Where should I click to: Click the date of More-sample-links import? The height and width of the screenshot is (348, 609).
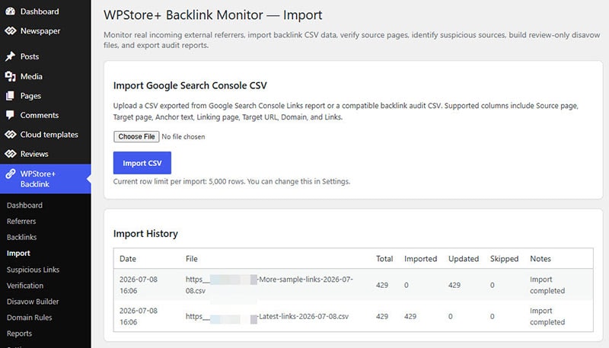[x=139, y=285]
